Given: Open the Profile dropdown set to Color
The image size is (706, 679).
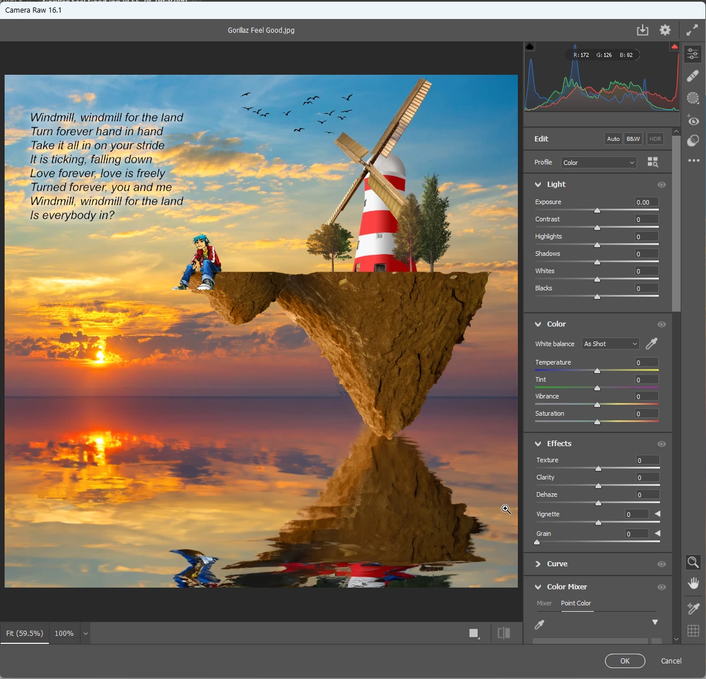Looking at the screenshot, I should pos(598,163).
